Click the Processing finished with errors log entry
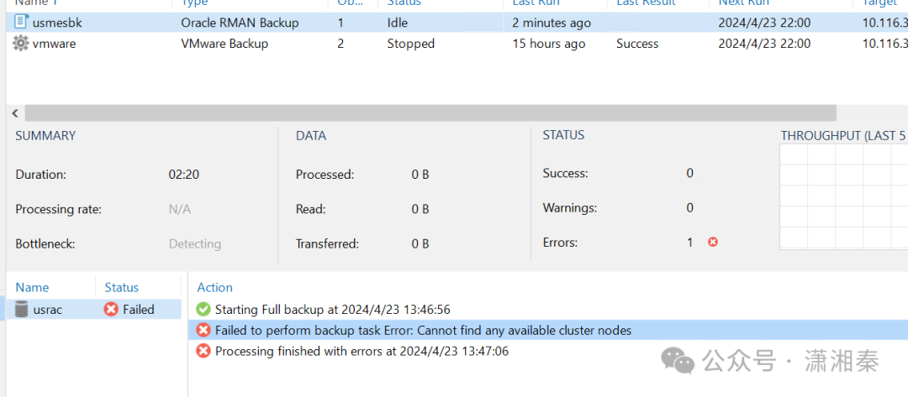This screenshot has width=908, height=397. coord(362,351)
